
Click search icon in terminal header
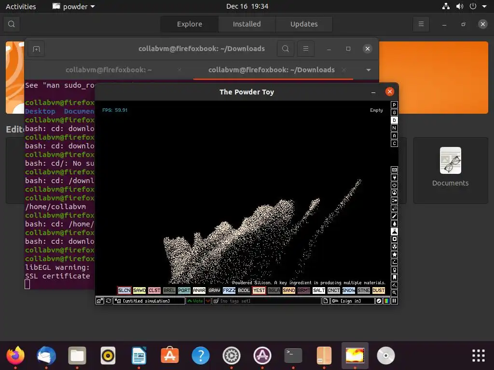(286, 49)
